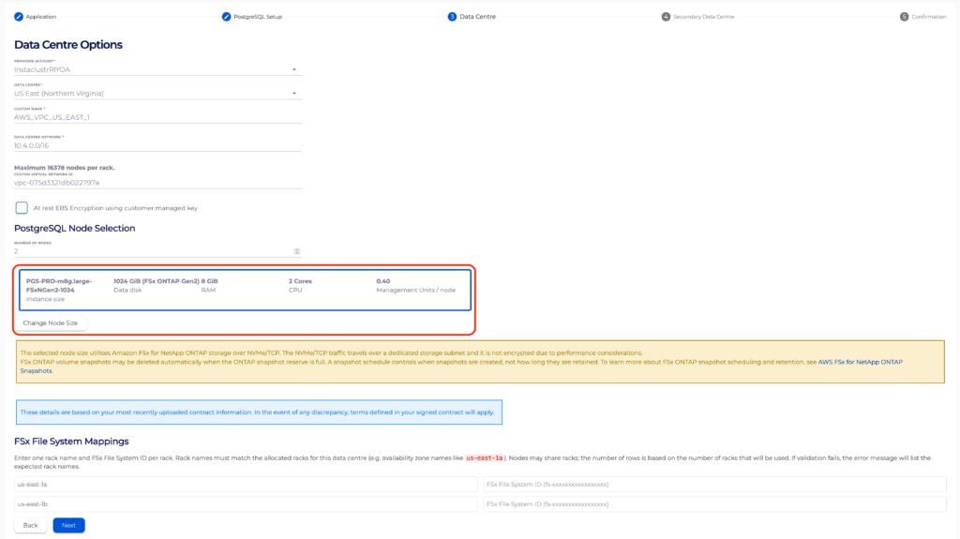Enable At rest EBS Encryption checkbox

click(x=22, y=208)
